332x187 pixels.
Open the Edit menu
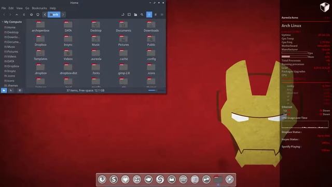[x=11, y=8]
